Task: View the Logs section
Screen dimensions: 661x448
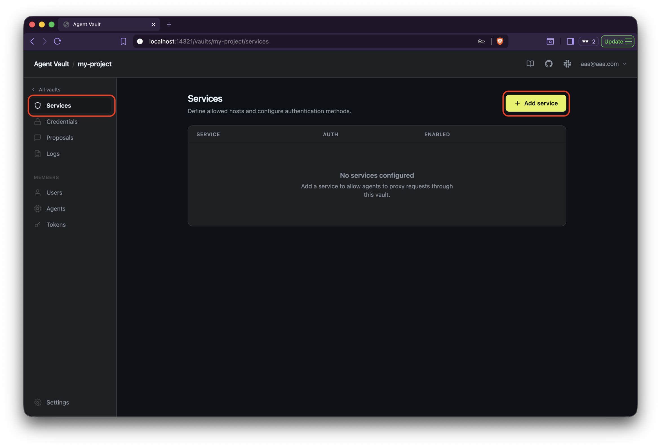Action: pyautogui.click(x=53, y=154)
